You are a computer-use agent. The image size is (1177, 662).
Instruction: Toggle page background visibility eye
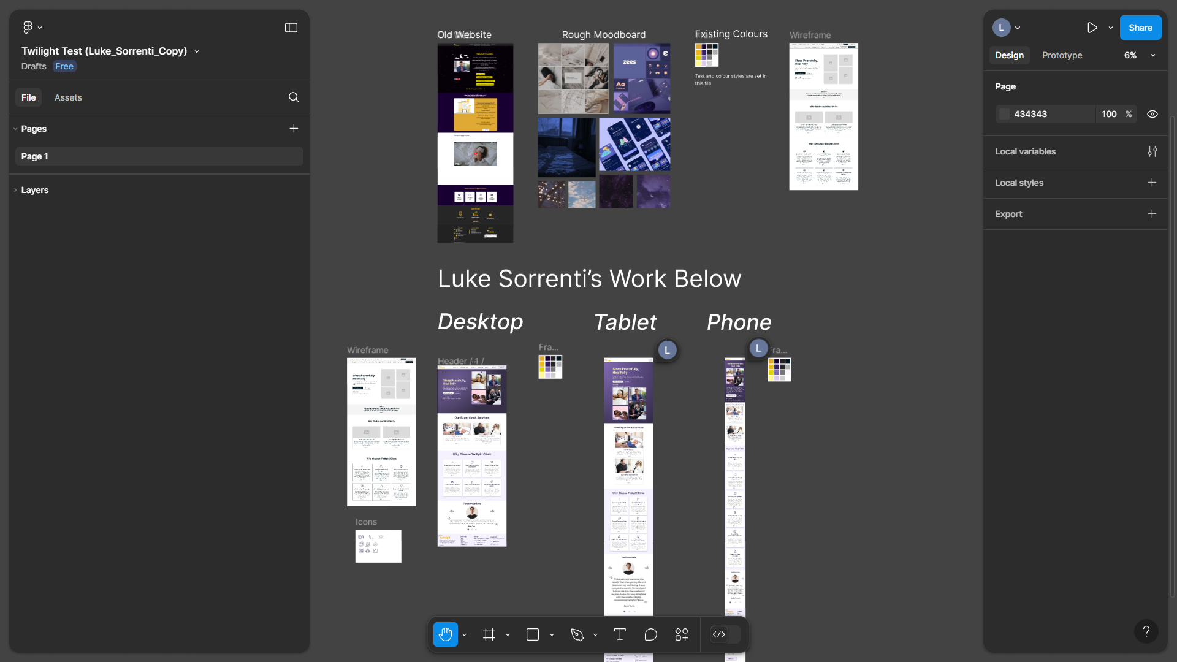coord(1152,114)
